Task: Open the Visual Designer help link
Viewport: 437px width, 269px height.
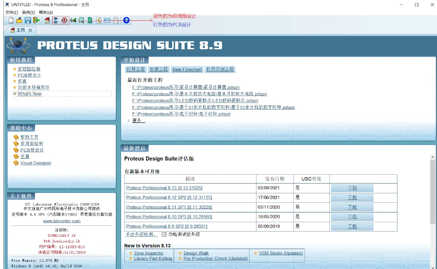Action: [36, 163]
